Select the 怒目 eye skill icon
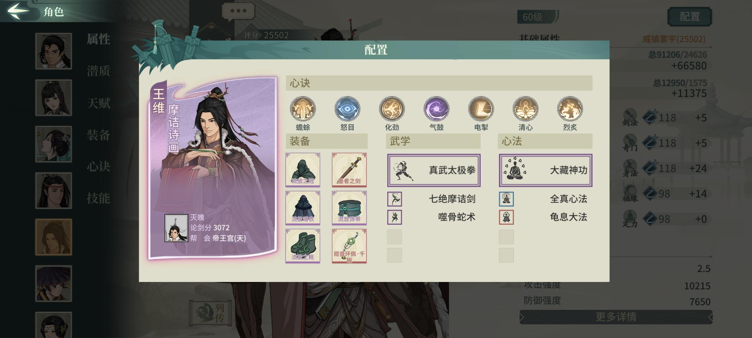The height and width of the screenshot is (338, 752). click(347, 109)
